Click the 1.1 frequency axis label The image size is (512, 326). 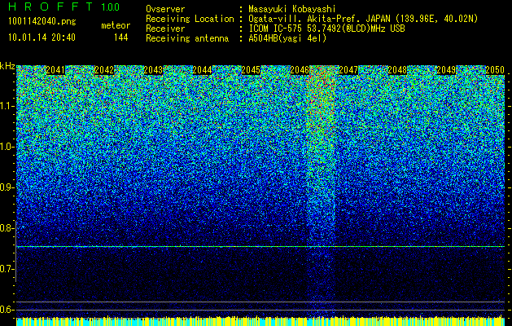click(7, 106)
